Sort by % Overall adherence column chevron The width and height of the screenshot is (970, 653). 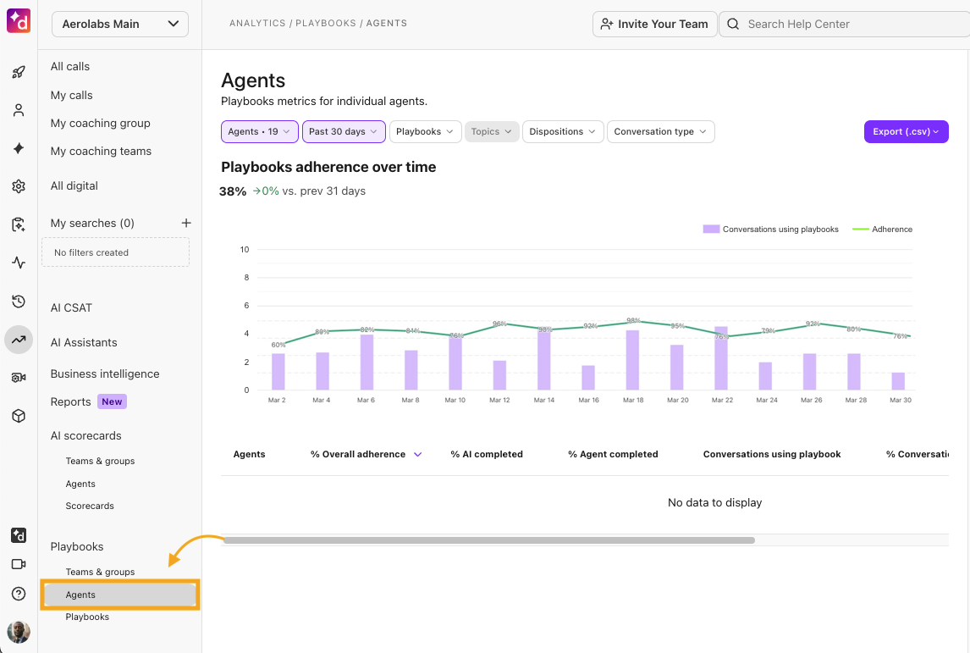(417, 454)
